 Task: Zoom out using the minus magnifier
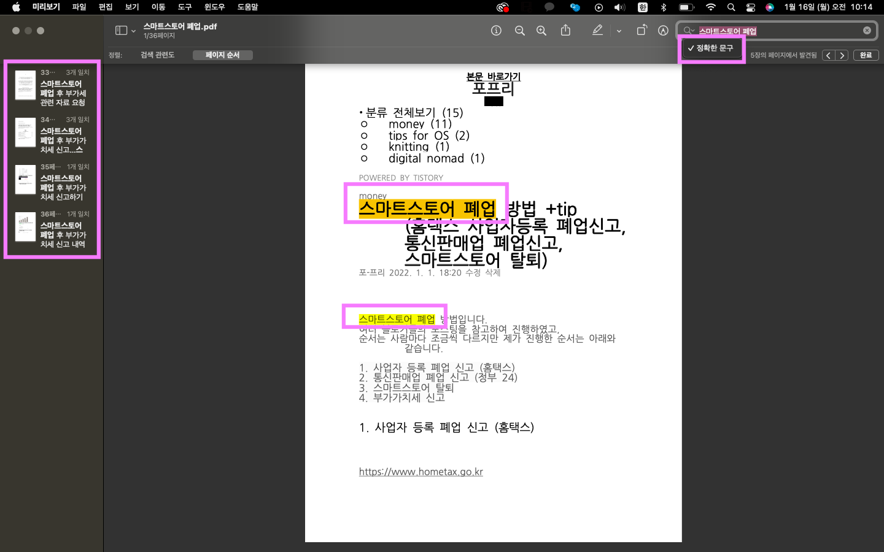tap(520, 31)
